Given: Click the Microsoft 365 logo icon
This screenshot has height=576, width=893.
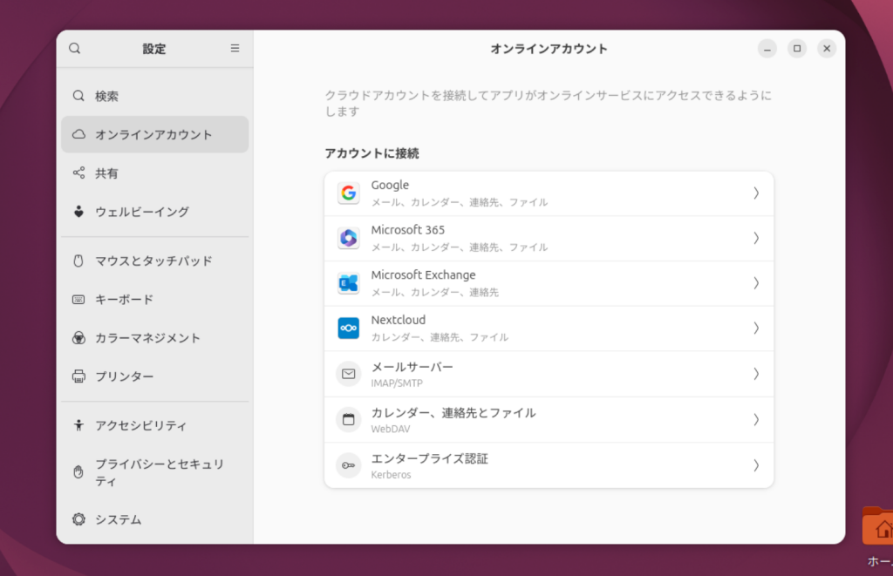Looking at the screenshot, I should [x=349, y=238].
